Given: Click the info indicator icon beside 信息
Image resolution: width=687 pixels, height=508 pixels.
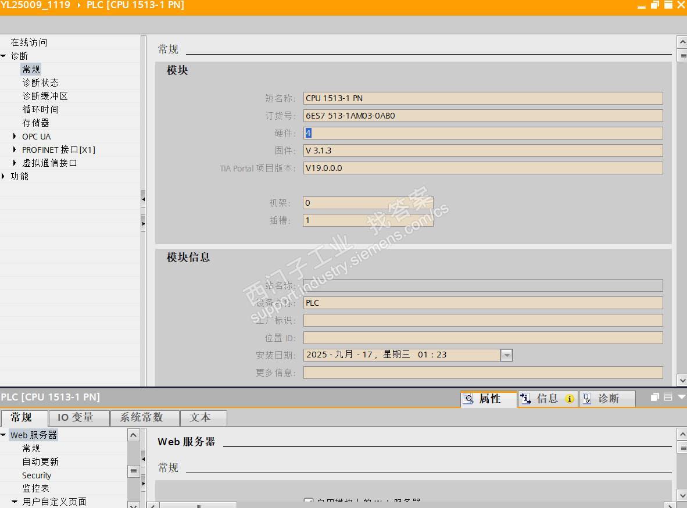Looking at the screenshot, I should point(569,399).
